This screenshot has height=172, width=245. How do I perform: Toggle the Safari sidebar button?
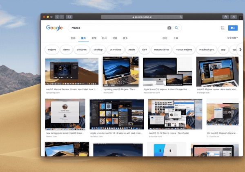(69, 17)
